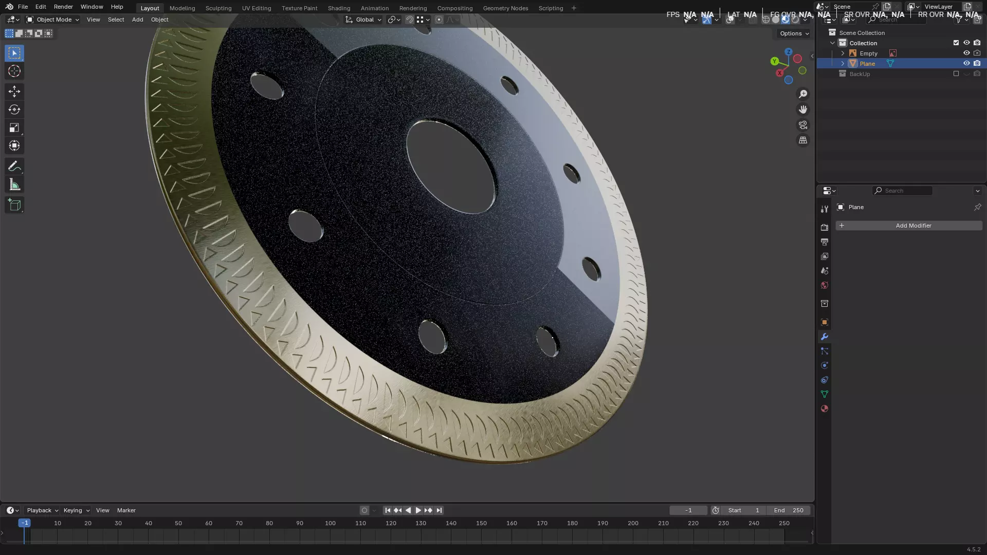Collapse the Collection tree row

point(833,43)
